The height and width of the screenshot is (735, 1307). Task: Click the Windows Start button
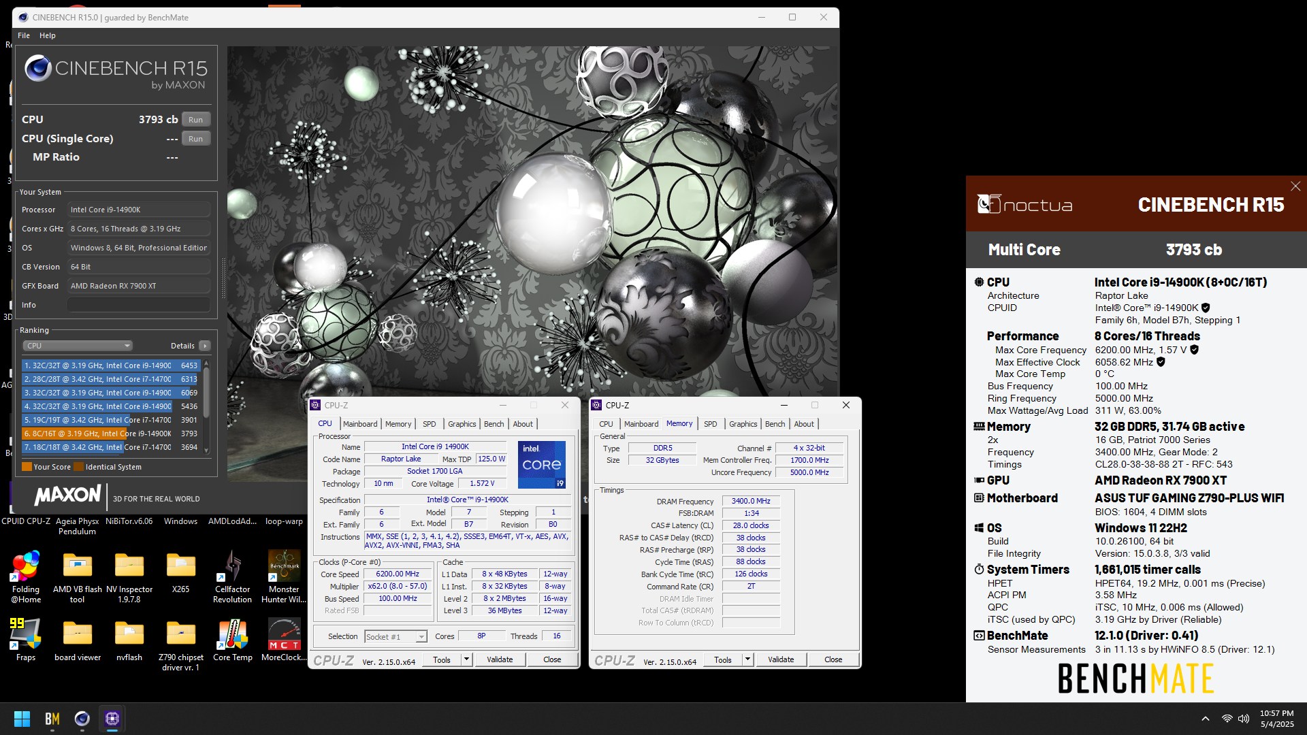click(22, 719)
